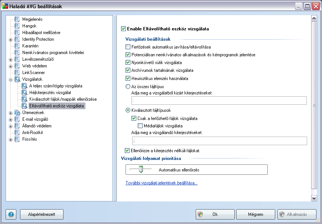Expand the Levélszemétszűrő node

coord(11,60)
